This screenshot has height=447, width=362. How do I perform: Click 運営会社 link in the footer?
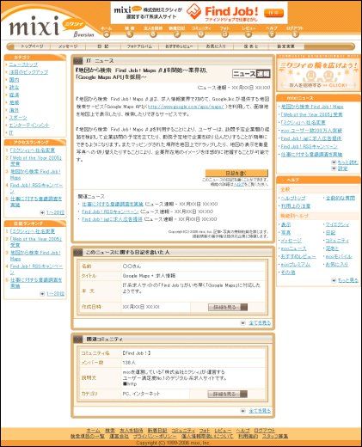[x=119, y=436]
